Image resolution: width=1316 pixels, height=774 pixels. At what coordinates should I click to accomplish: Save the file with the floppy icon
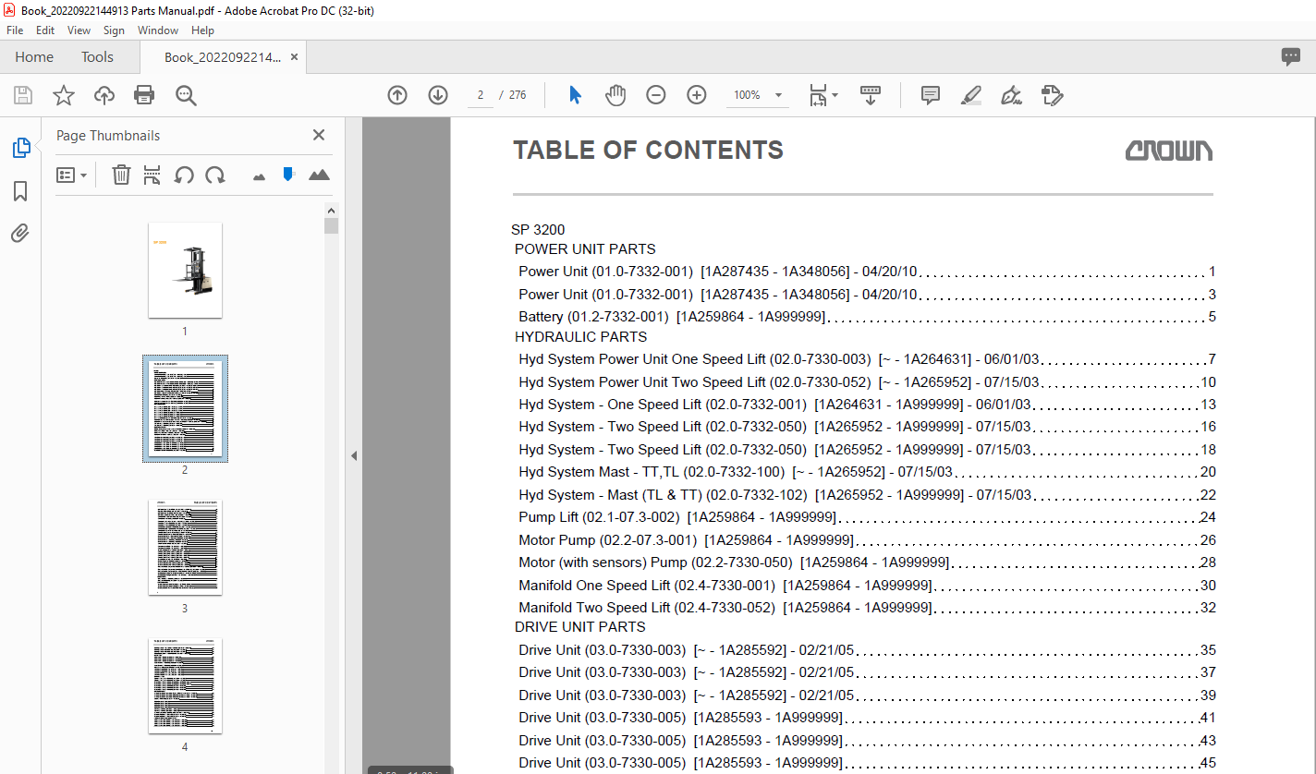23,95
